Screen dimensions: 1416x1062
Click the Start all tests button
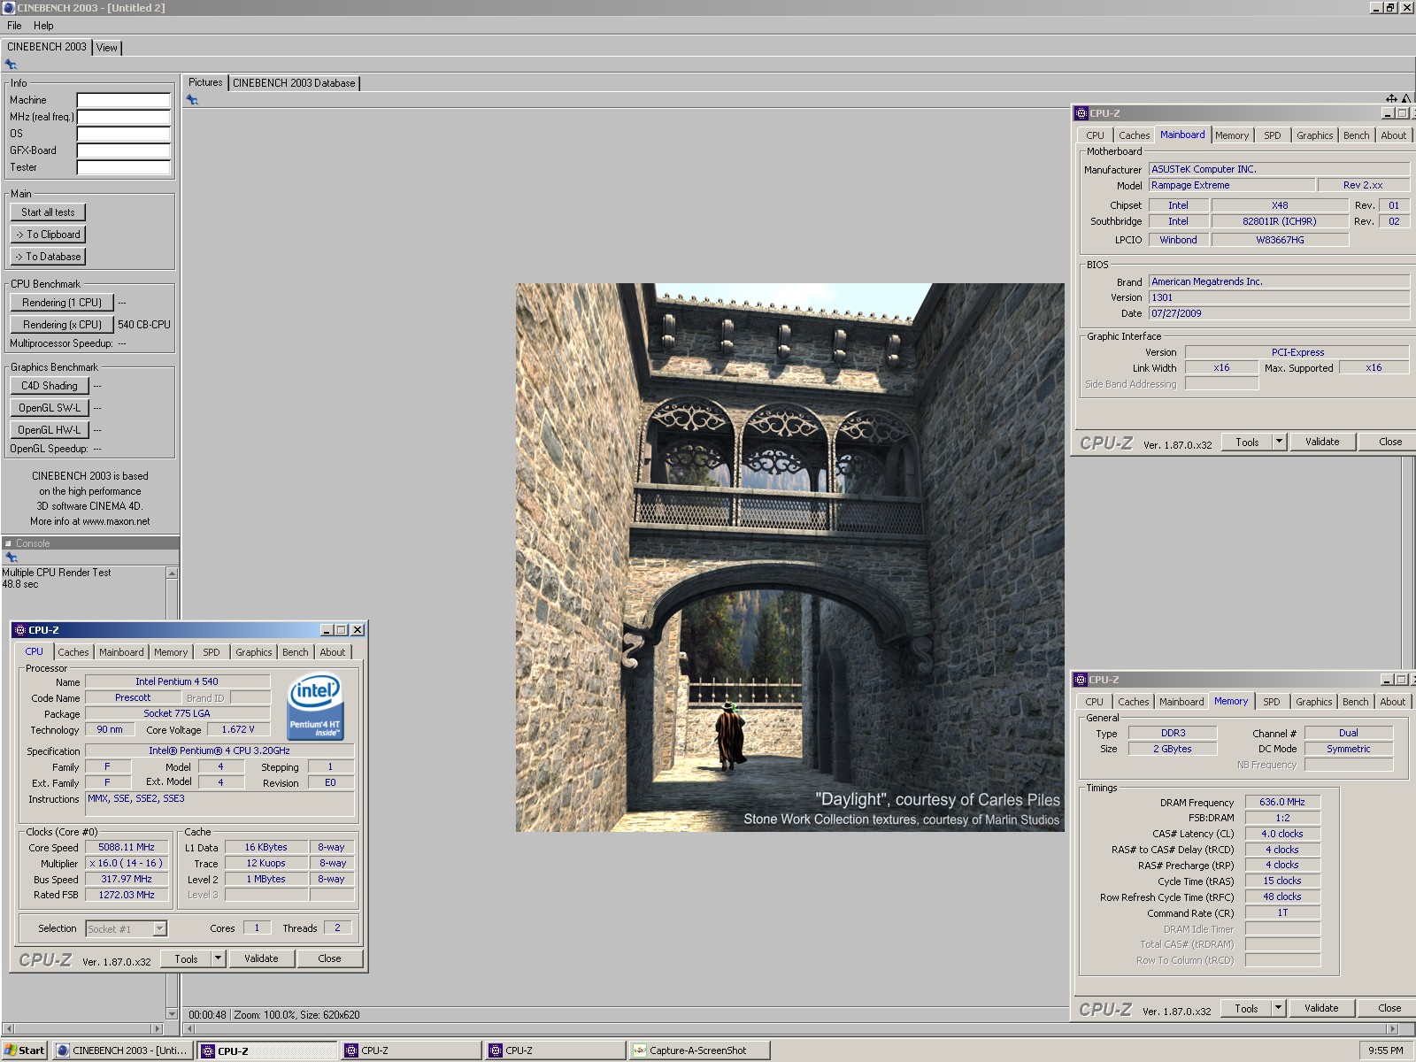48,212
